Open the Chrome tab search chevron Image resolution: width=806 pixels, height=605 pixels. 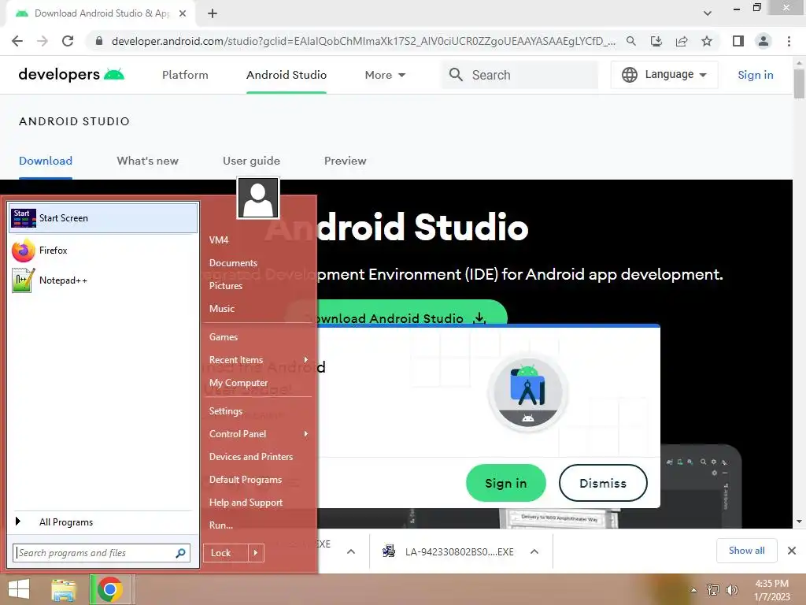tap(708, 13)
